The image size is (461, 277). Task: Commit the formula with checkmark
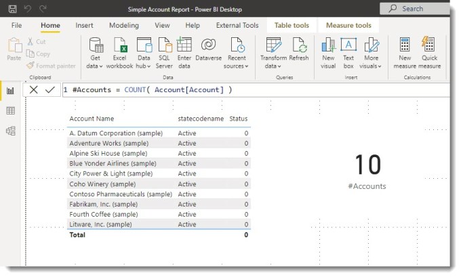click(x=50, y=90)
